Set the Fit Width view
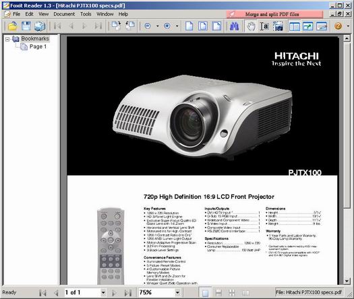This screenshot has width=354, height=299. coord(216,26)
